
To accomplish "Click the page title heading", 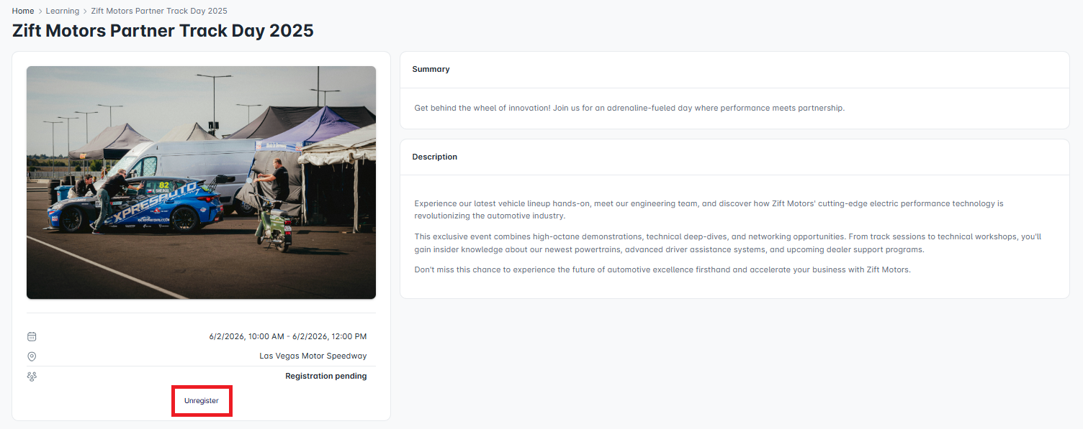I will pos(163,31).
